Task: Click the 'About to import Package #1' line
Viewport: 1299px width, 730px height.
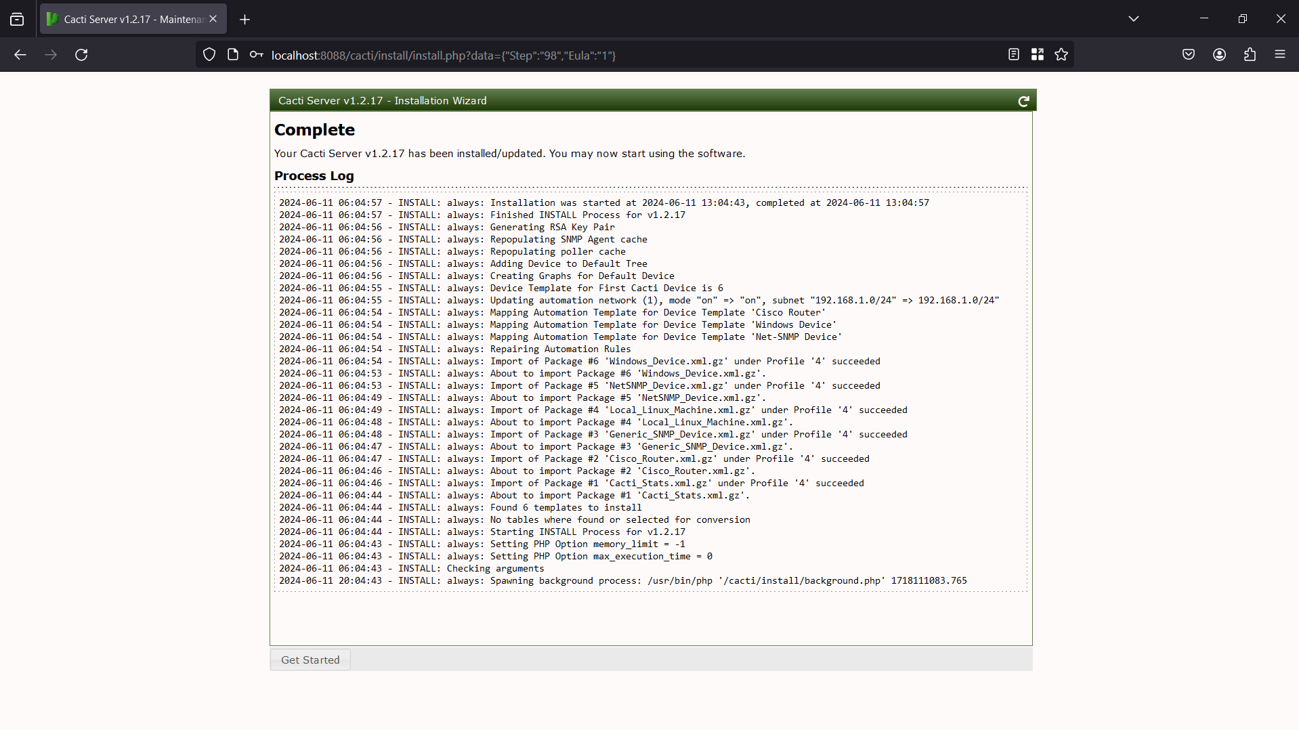Action: coord(515,496)
